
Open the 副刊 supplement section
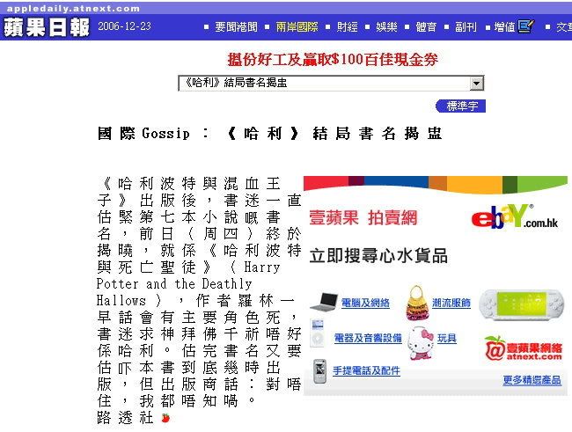point(466,26)
